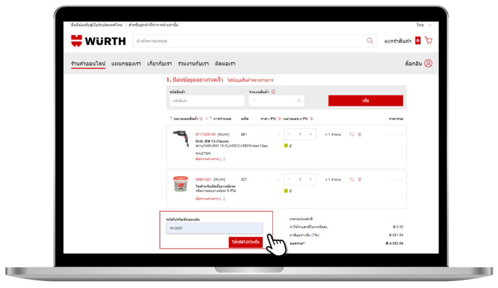Image resolution: width=498 pixels, height=288 pixels.
Task: Open the ติดต่อเรา menu
Action: pos(225,64)
